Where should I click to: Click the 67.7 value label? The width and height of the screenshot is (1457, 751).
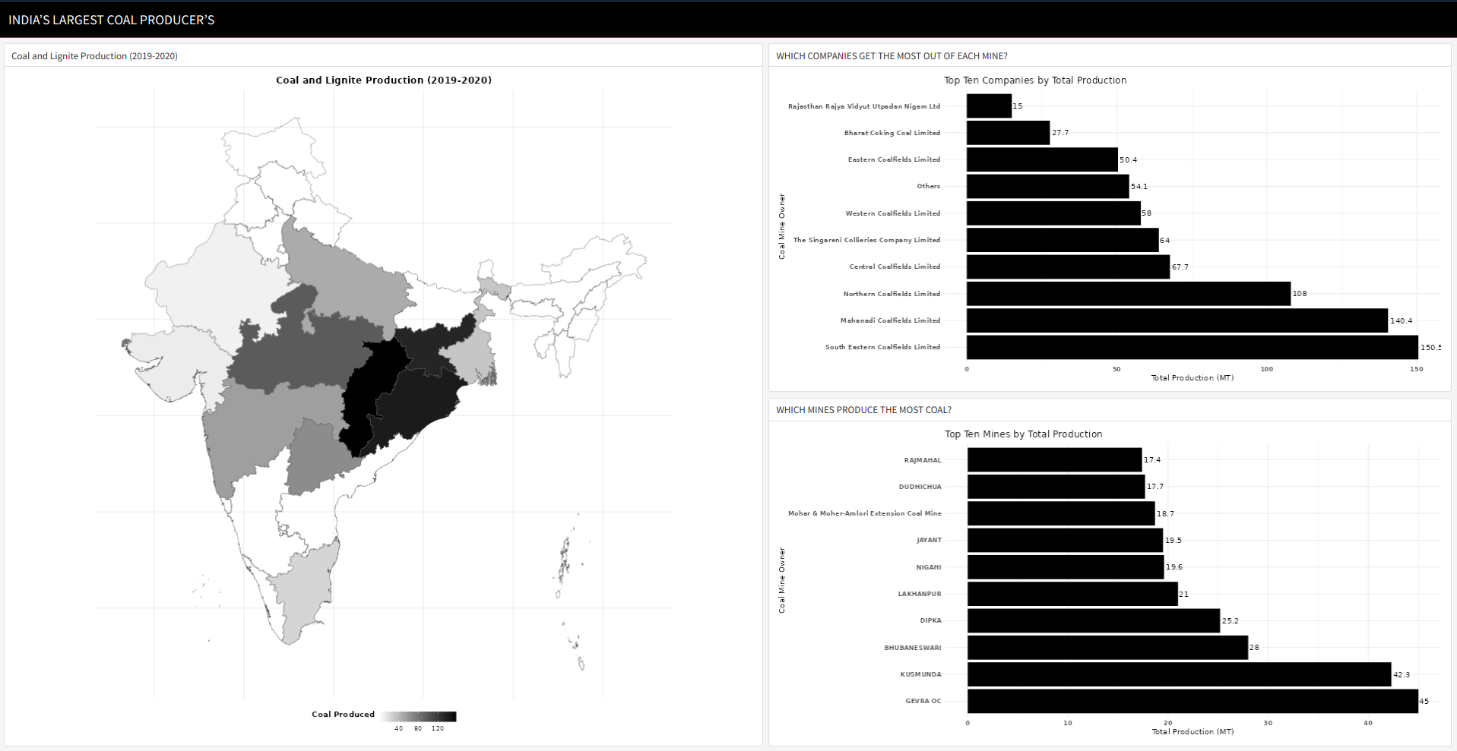[x=1180, y=267]
